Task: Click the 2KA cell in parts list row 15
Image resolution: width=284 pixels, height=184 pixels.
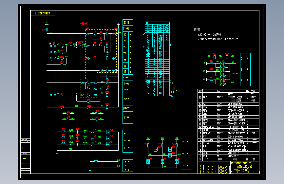Action: coord(209,110)
